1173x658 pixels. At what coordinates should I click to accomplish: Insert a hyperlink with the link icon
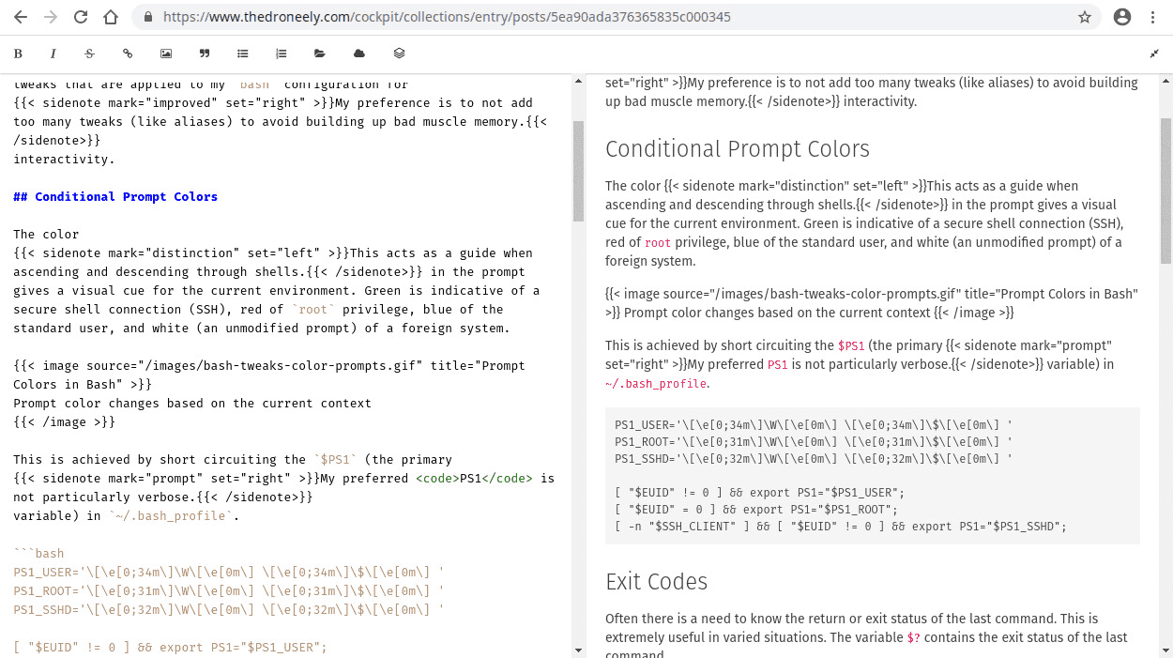point(128,54)
